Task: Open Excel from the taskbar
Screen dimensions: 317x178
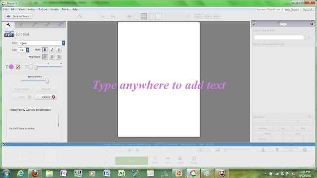Action: 121,174
